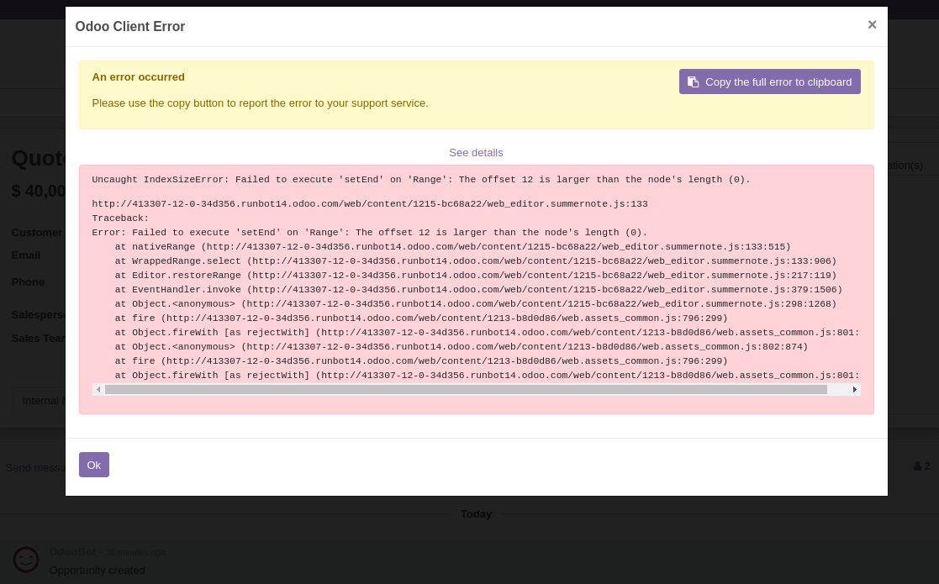Click Ok to acknowledge the error
The height and width of the screenshot is (584, 939).
[x=93, y=465]
